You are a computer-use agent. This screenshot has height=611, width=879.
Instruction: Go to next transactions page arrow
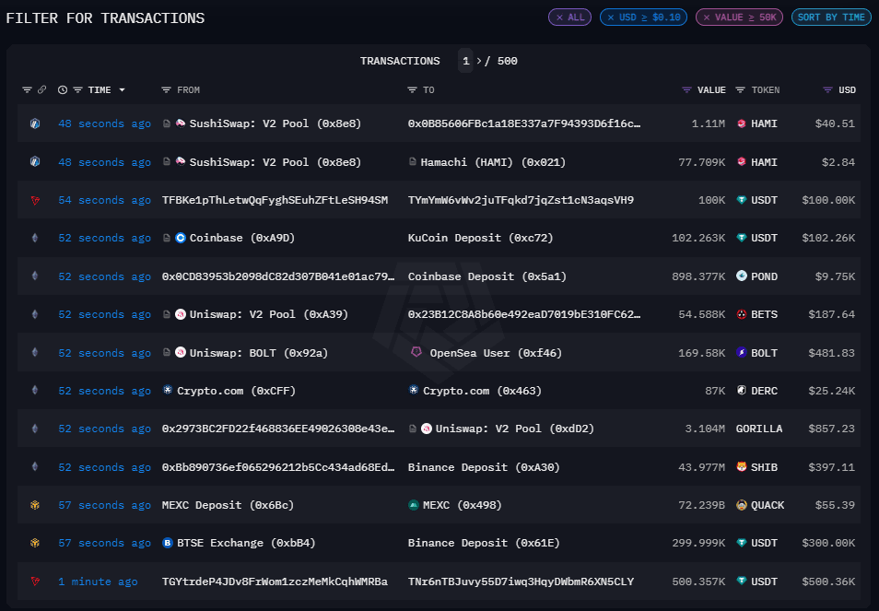pos(479,61)
